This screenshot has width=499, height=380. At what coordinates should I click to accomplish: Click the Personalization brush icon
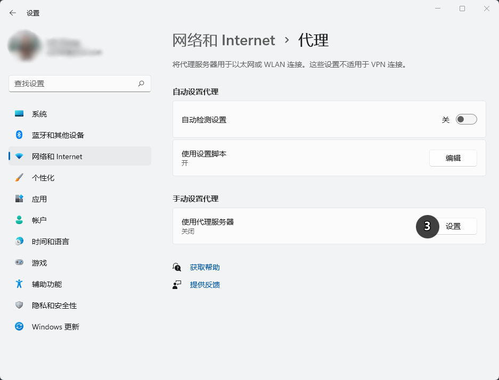coord(19,177)
